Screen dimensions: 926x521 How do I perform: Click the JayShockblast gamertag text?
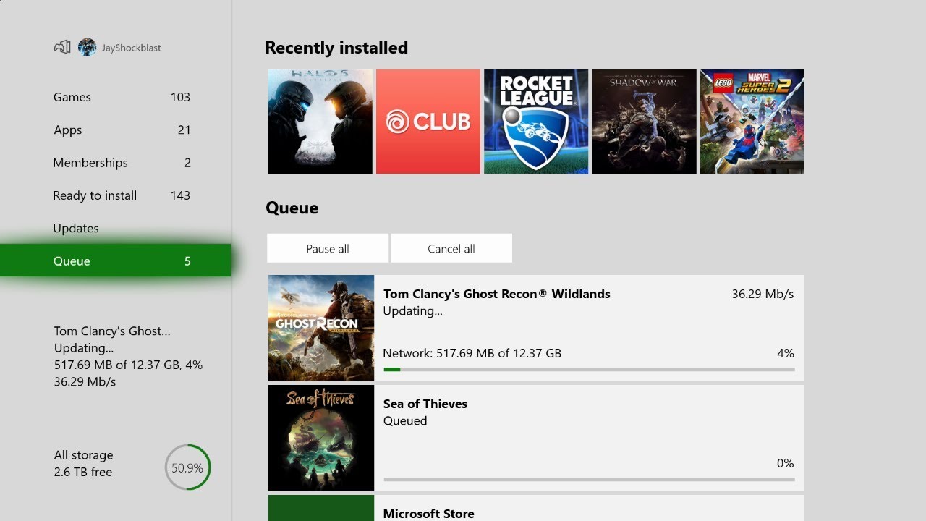point(131,48)
